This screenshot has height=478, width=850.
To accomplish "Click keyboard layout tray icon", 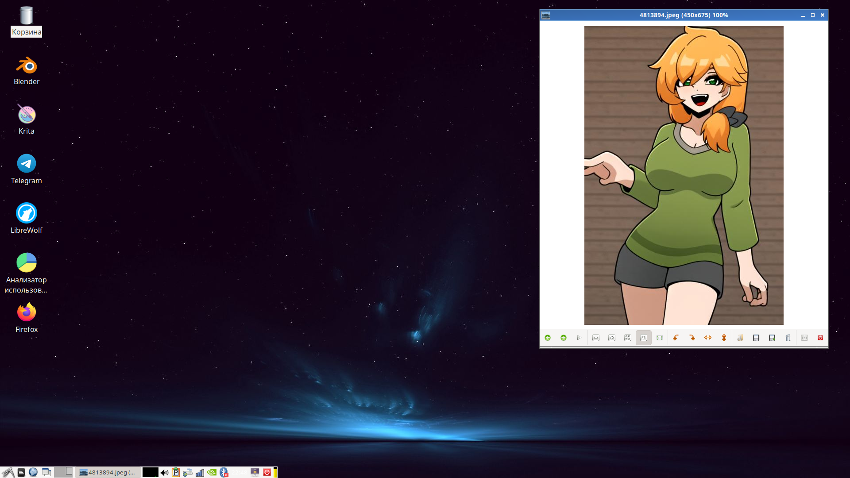I will tap(188, 472).
